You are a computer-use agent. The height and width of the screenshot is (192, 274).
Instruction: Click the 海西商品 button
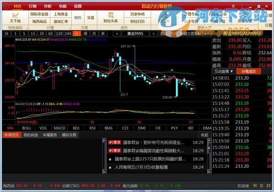tap(39, 21)
